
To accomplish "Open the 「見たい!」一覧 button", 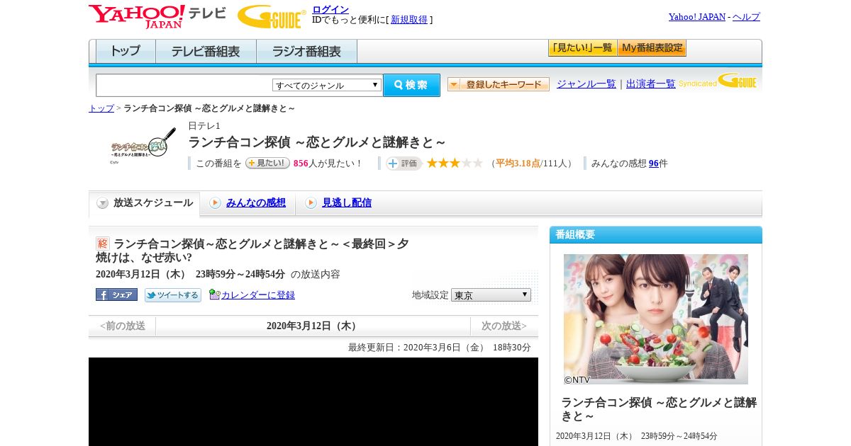I will click(x=582, y=48).
